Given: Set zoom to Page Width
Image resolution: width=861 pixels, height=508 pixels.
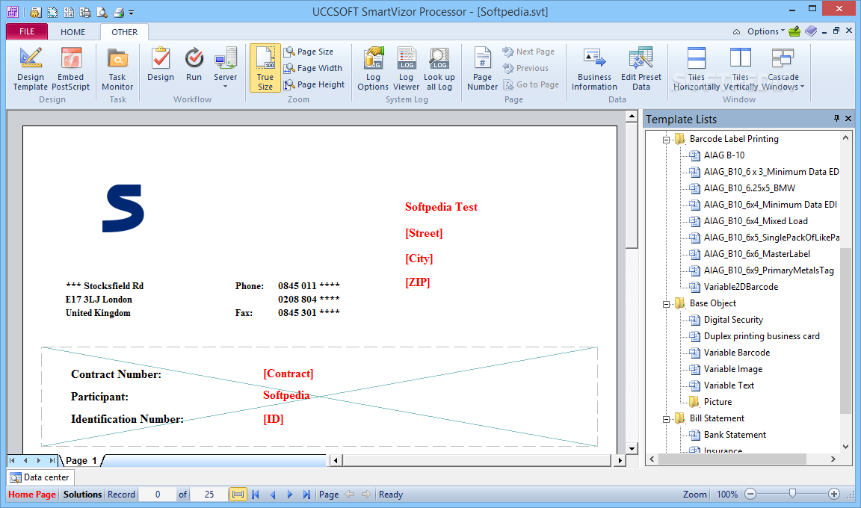Looking at the screenshot, I should 313,68.
